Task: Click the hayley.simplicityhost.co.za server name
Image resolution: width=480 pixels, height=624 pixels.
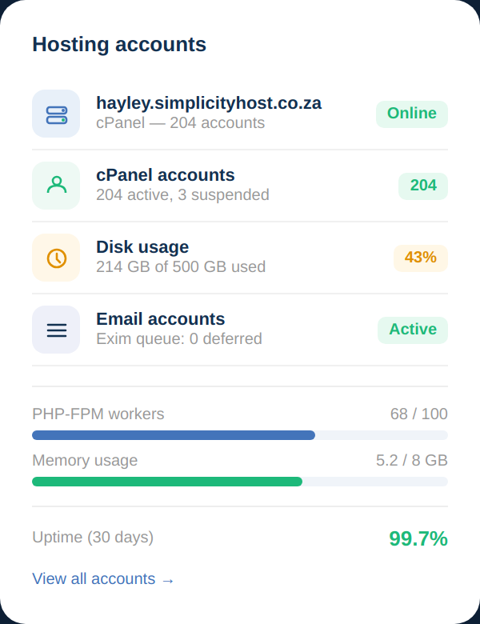Action: (209, 103)
